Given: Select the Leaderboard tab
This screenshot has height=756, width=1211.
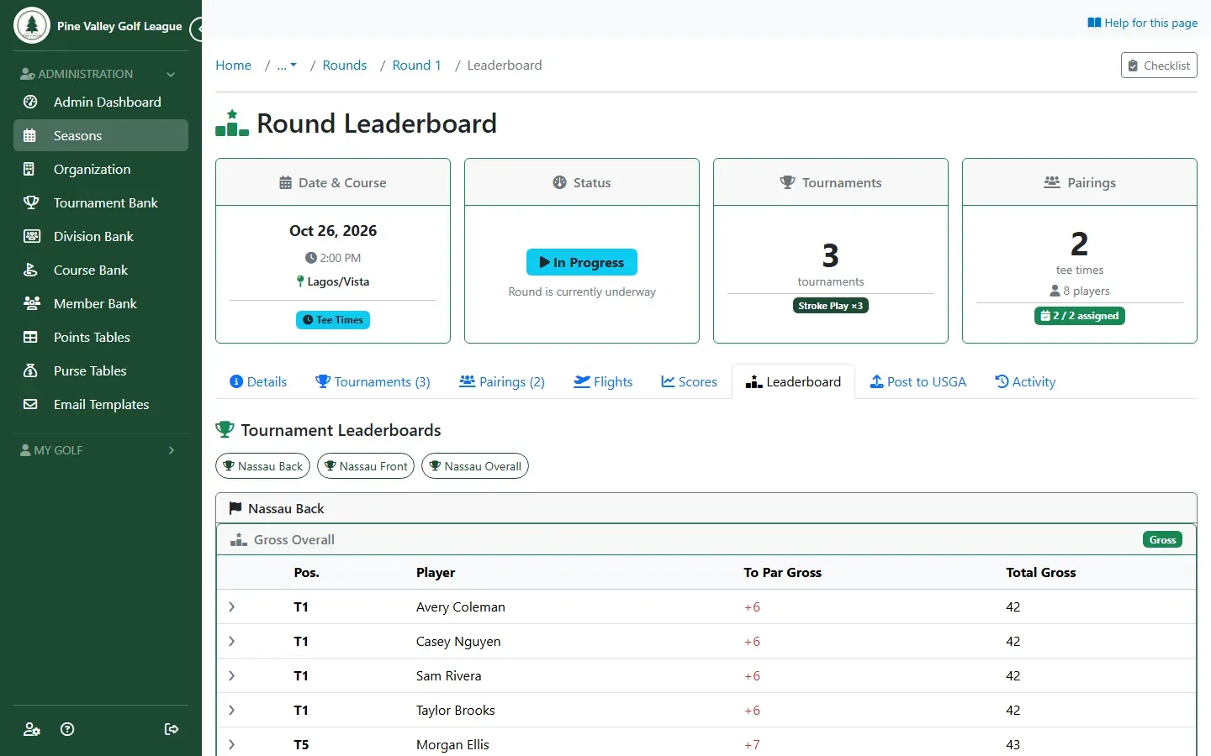Looking at the screenshot, I should coord(793,381).
